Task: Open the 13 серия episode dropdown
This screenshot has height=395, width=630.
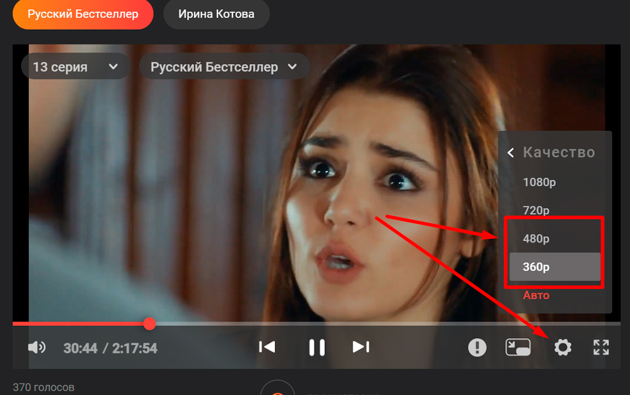Action: pyautogui.click(x=75, y=67)
